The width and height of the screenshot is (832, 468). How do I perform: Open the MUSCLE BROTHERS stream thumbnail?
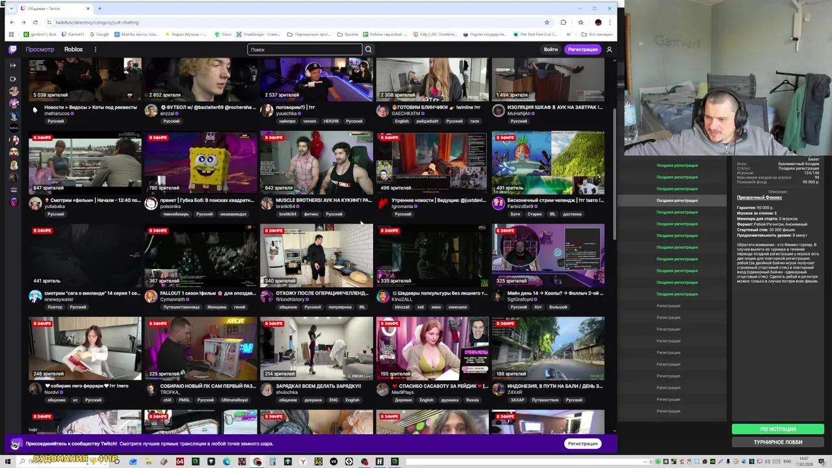(317, 162)
